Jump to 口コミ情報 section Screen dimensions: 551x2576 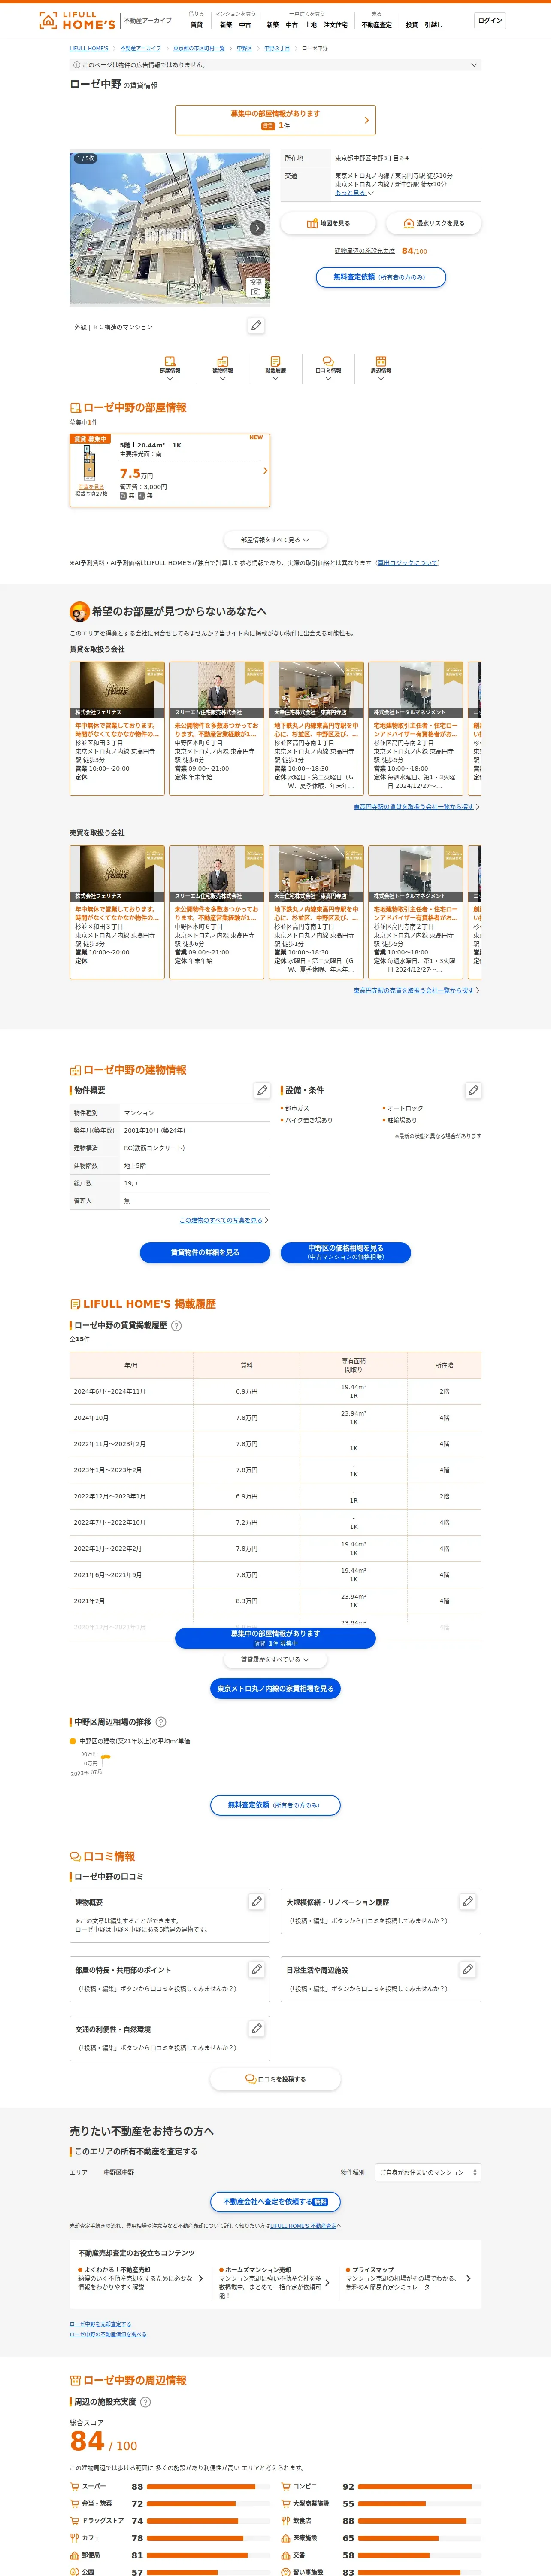328,367
